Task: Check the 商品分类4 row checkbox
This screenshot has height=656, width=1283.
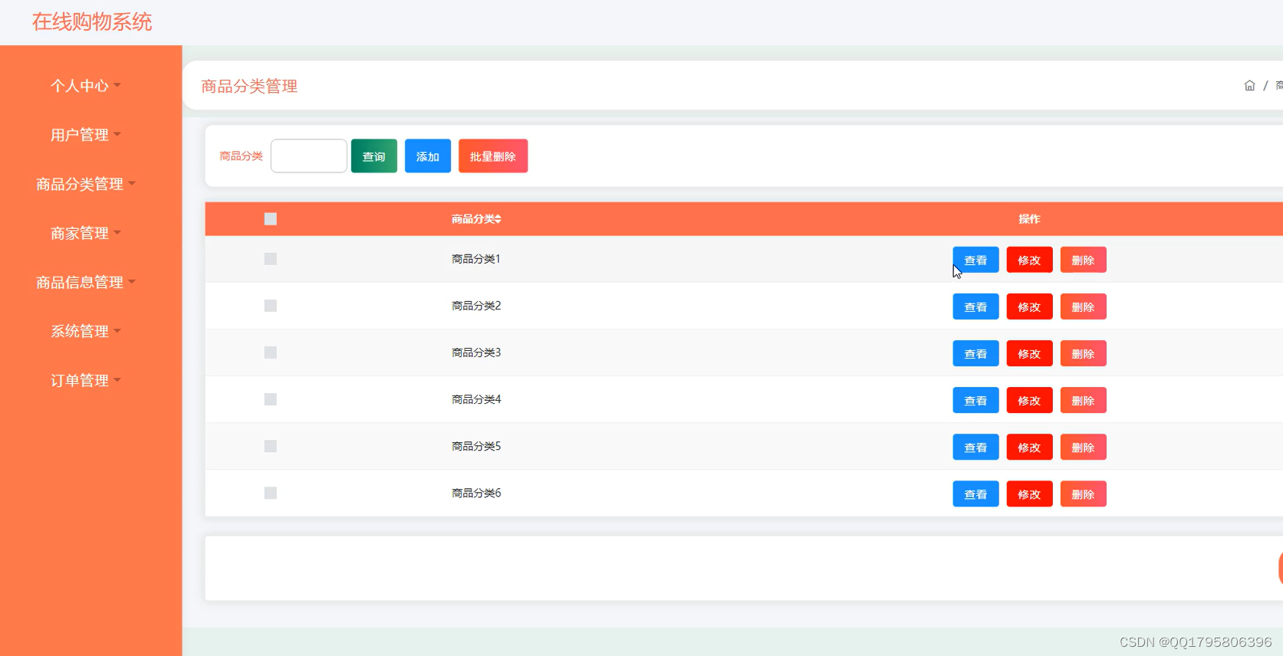Action: point(271,399)
